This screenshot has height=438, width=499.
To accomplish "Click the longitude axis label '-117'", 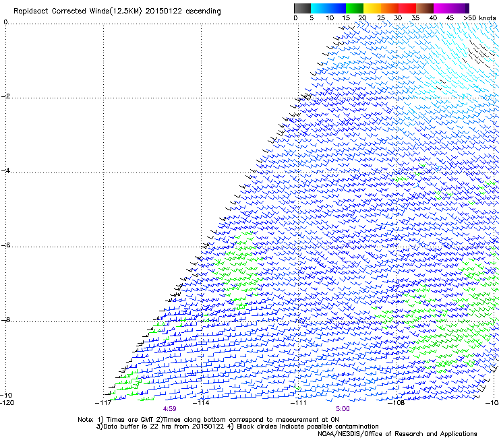I will (103, 403).
